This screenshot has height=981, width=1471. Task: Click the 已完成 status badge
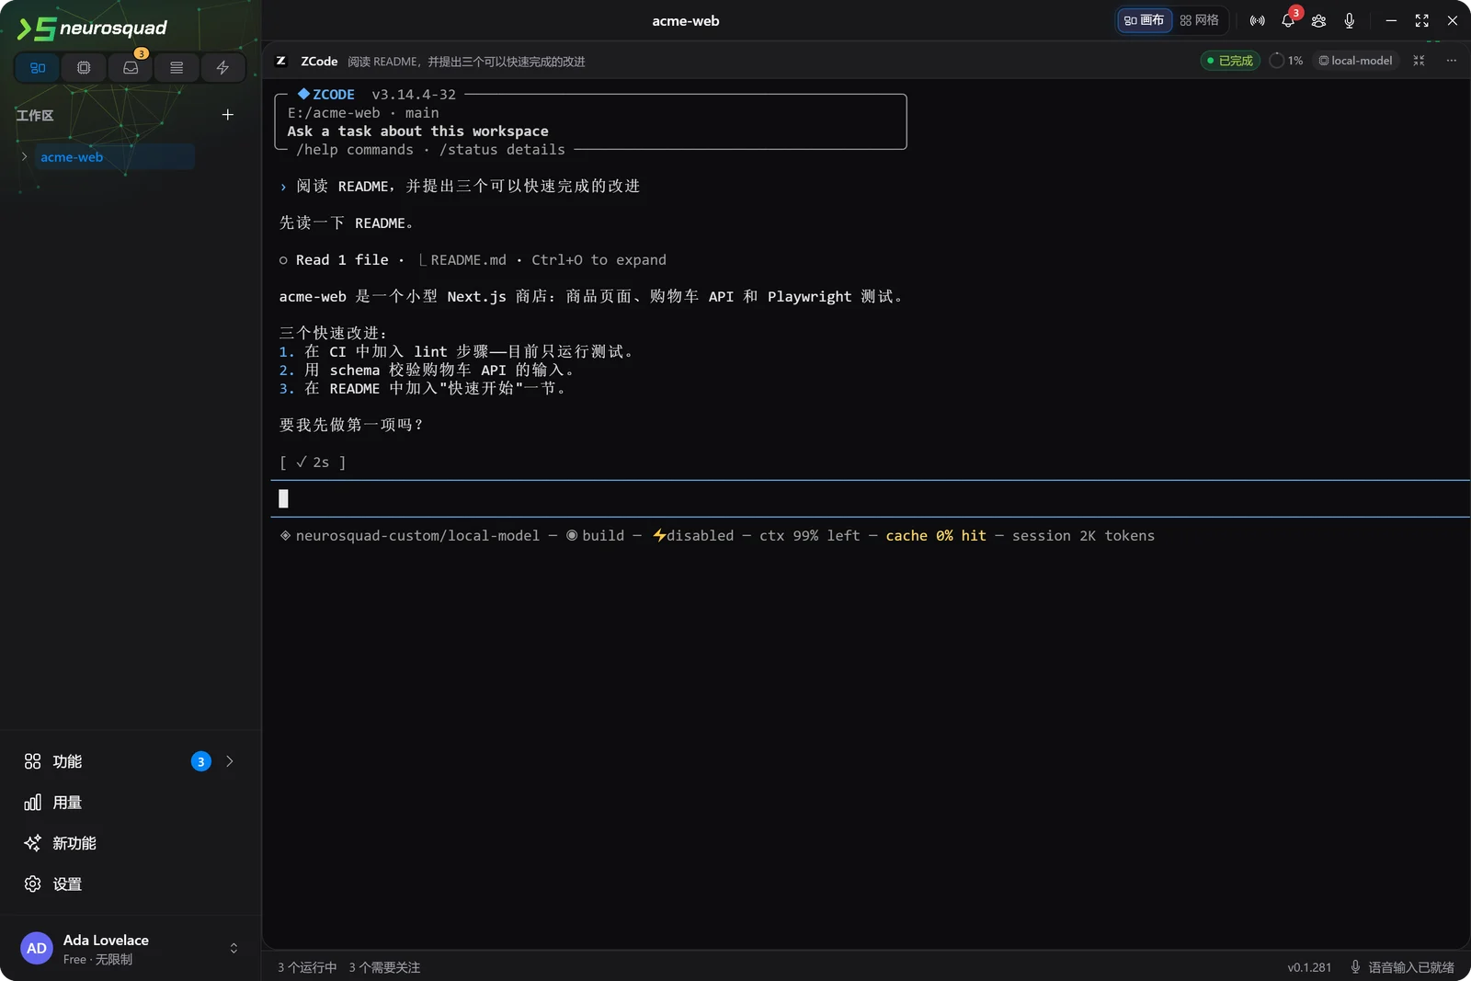[x=1230, y=61]
